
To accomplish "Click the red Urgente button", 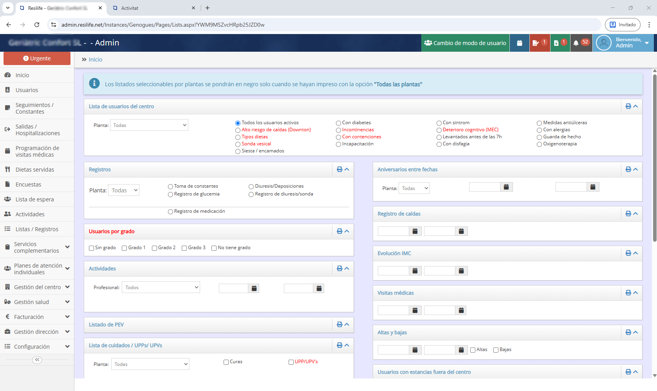I will point(37,58).
